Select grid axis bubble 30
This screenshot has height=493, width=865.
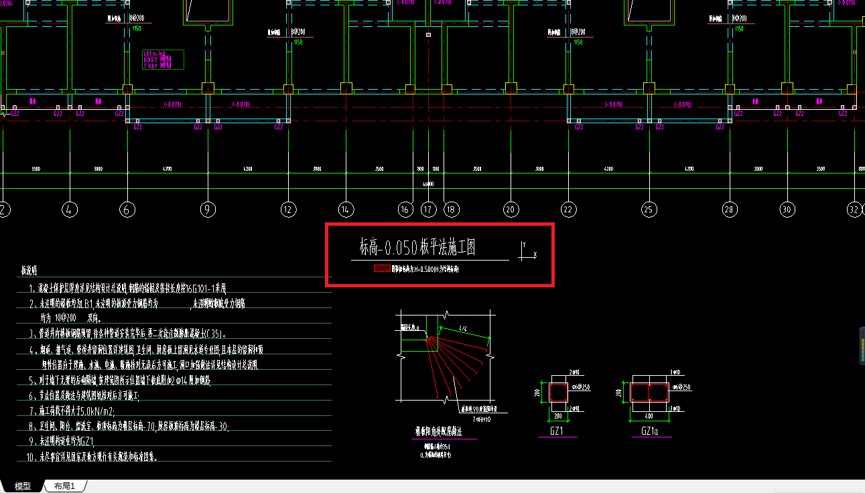pos(787,210)
